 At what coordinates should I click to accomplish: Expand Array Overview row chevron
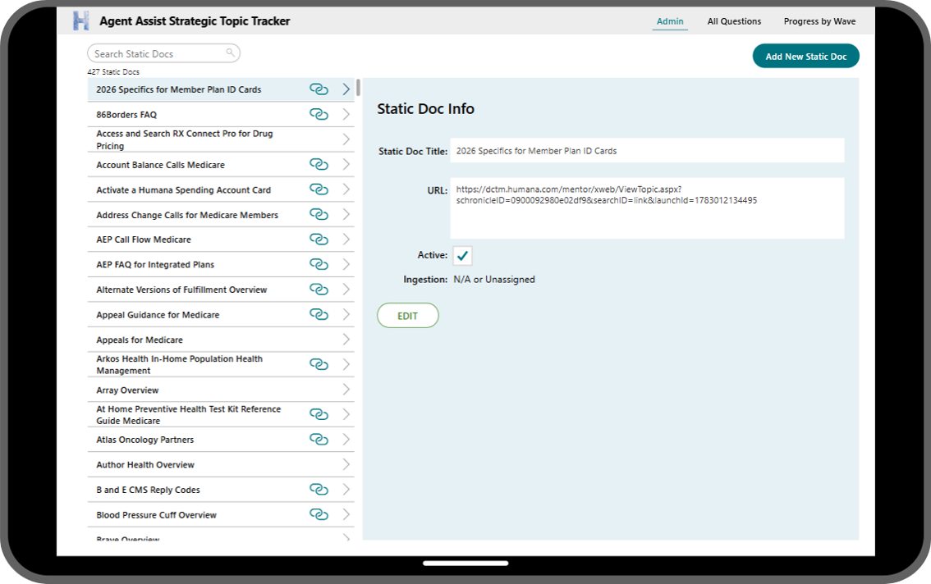(x=346, y=390)
